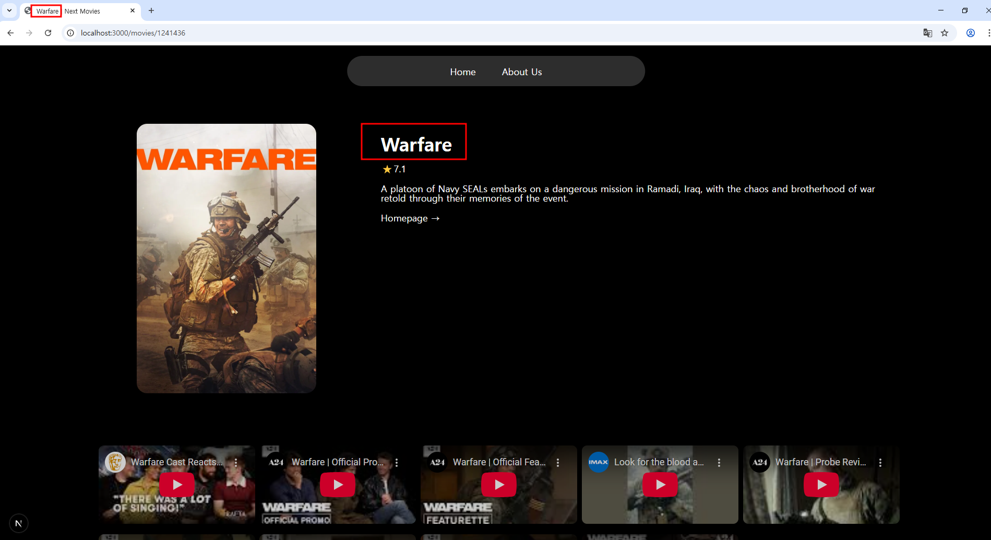
Task: Click the IMAX channel avatar
Action: click(x=599, y=462)
